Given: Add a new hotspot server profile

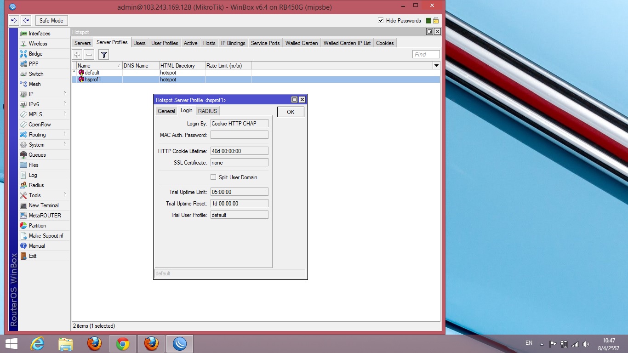Looking at the screenshot, I should (77, 55).
